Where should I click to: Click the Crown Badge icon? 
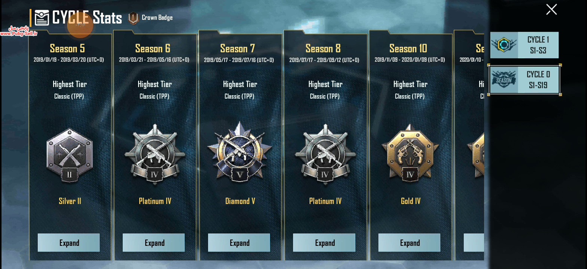[x=133, y=18]
